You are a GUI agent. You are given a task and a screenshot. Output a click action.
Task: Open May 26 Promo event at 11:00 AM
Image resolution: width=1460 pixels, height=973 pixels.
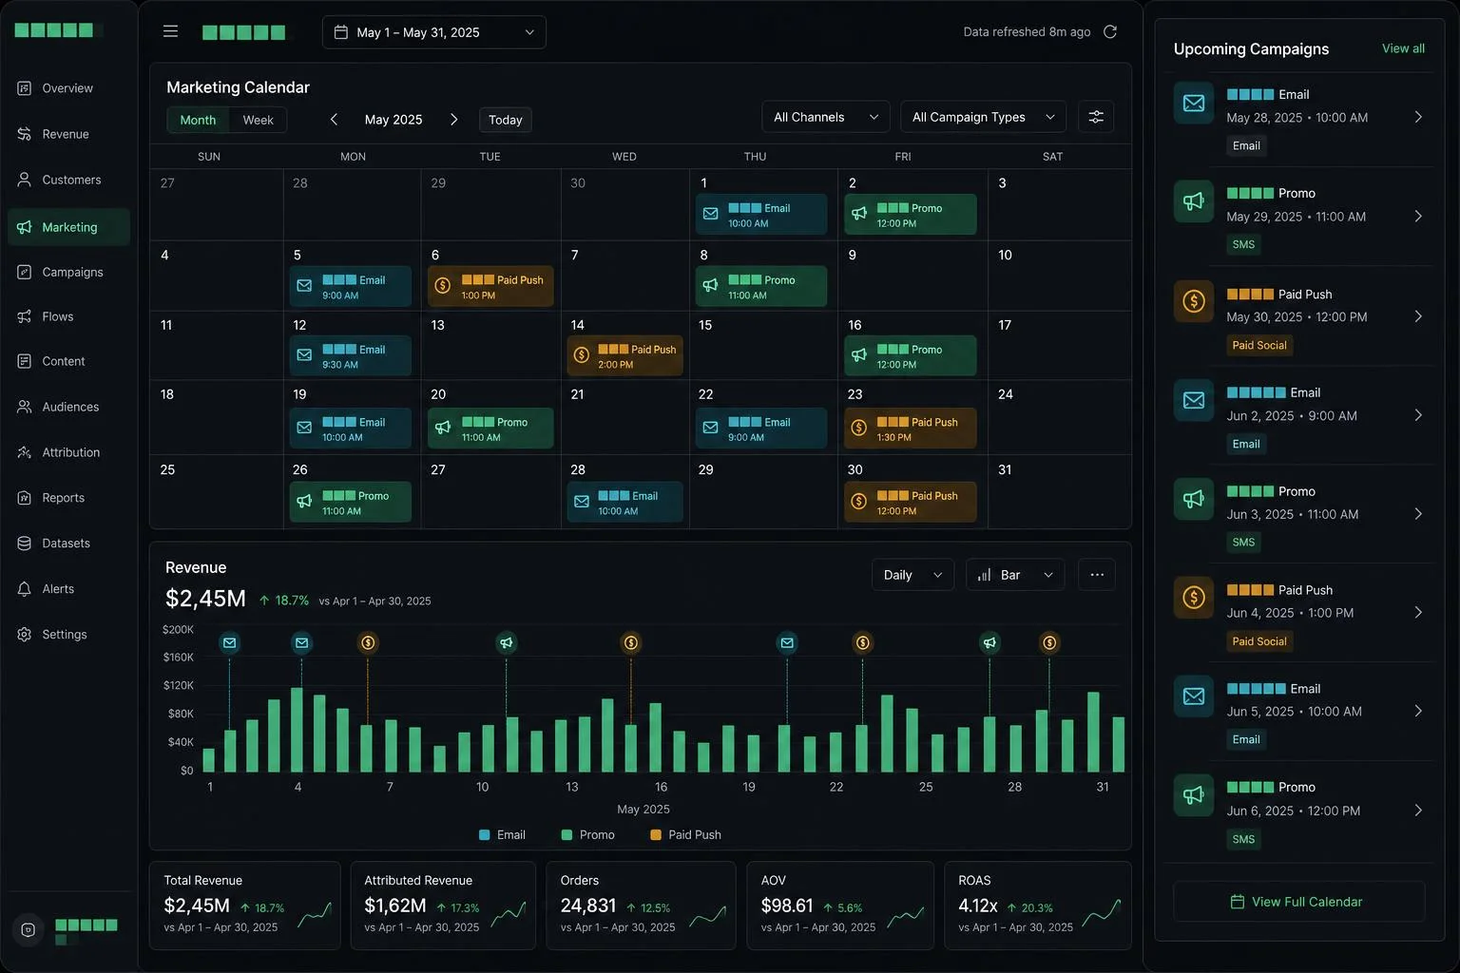tap(351, 503)
